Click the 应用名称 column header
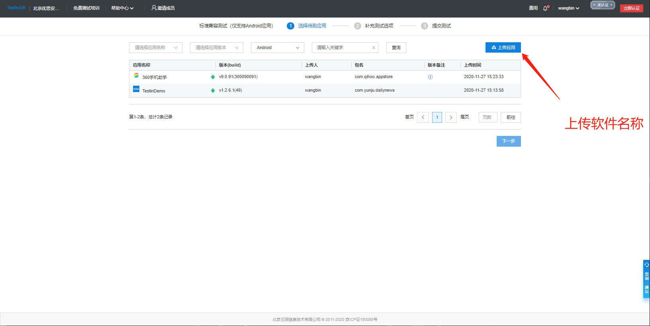The height and width of the screenshot is (326, 650). [142, 65]
